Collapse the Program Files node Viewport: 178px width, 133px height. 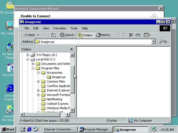(33, 68)
